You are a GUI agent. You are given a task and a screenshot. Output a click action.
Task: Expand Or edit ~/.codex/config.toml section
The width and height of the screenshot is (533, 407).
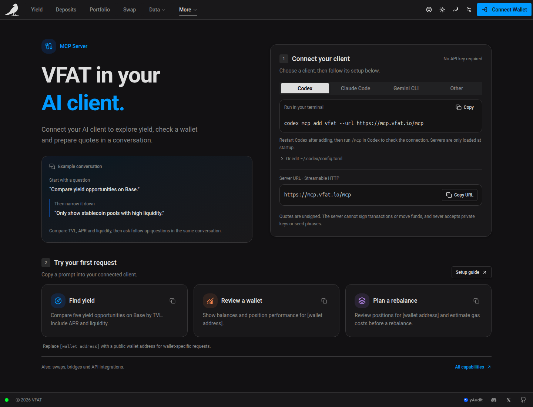pos(311,159)
